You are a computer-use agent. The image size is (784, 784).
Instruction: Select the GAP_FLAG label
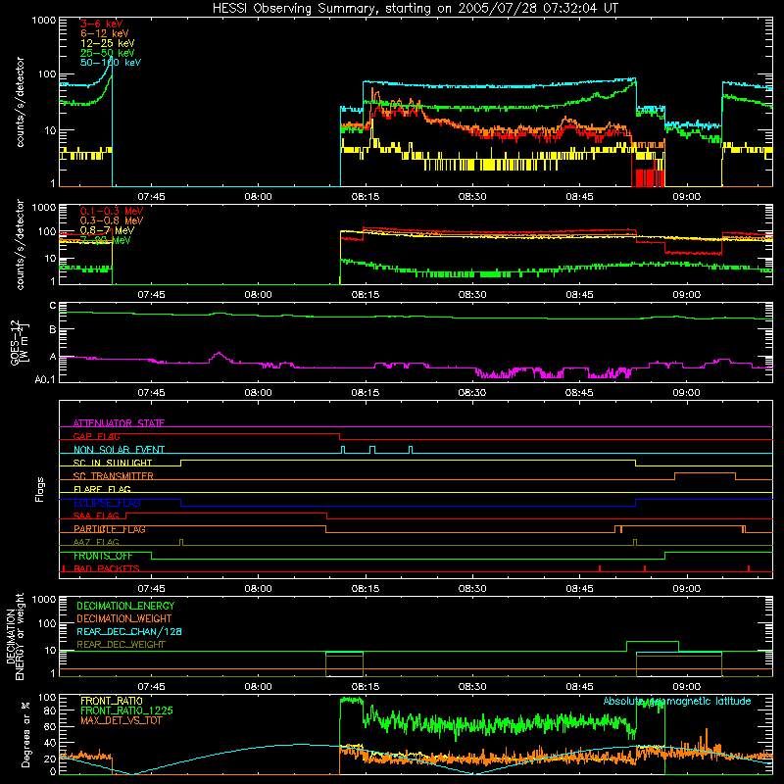(96, 436)
